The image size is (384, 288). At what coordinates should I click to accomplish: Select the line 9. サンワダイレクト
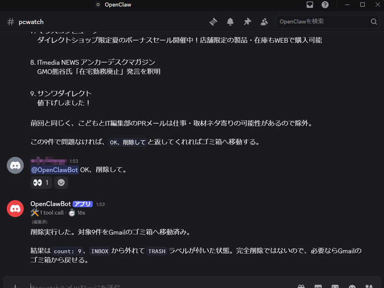coord(61,94)
